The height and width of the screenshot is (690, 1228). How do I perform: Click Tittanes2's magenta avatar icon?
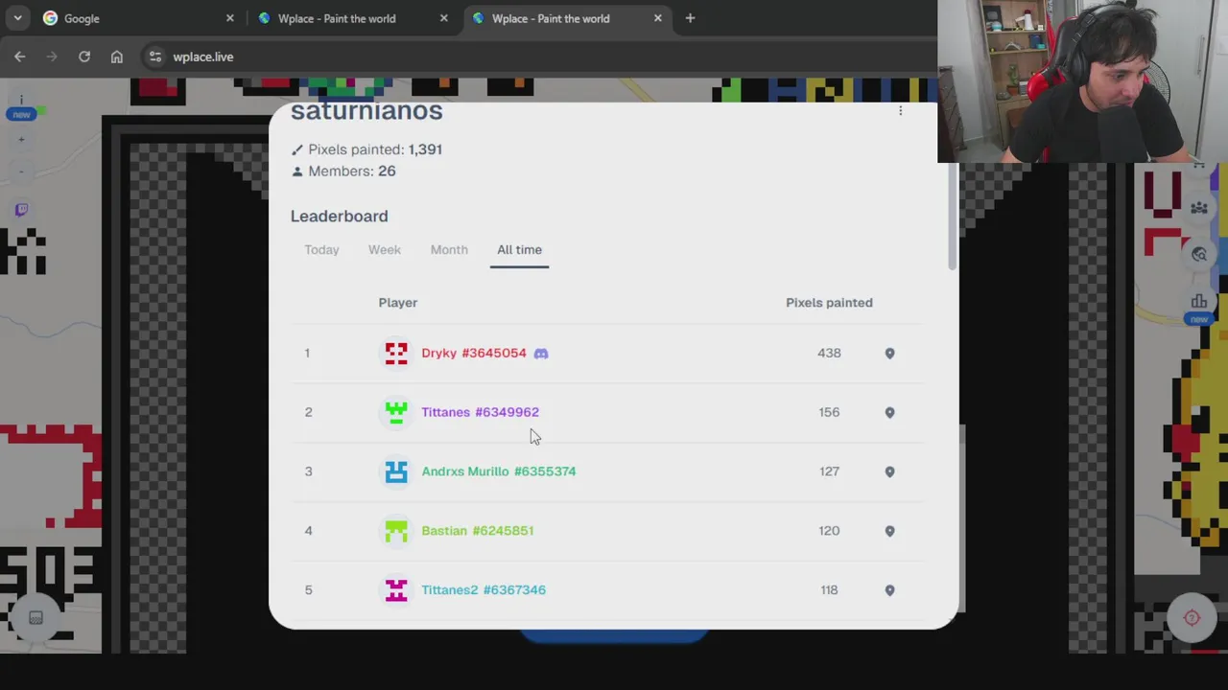(x=396, y=590)
